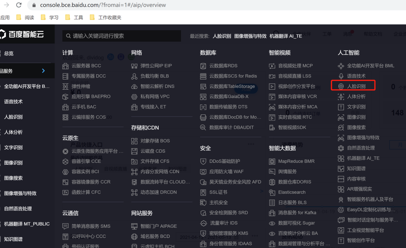The image size is (406, 248).
Task: Click the 云磁盘 CDS icon
Action: pos(134,151)
